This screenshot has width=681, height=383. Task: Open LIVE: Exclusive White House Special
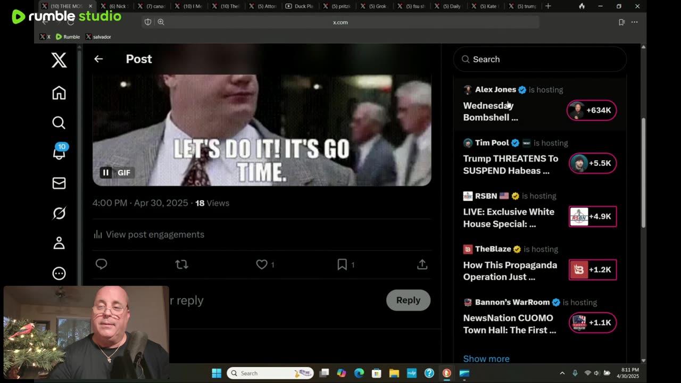(509, 218)
